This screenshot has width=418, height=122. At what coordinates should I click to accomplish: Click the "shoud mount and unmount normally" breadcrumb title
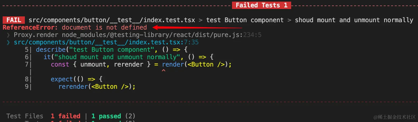(354, 20)
